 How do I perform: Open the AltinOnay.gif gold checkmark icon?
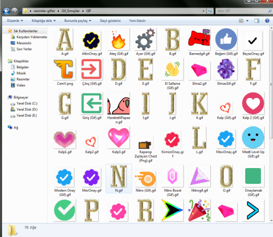click(x=91, y=41)
